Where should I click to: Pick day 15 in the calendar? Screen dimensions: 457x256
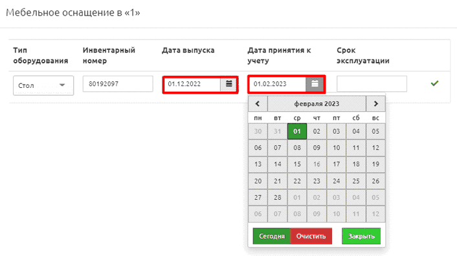tap(297, 164)
